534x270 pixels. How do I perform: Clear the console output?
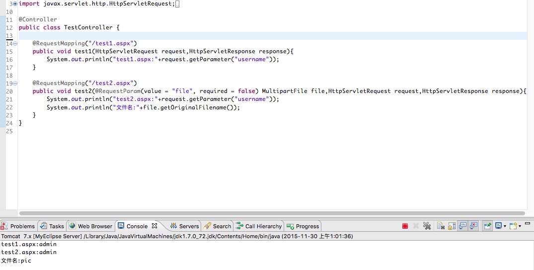[x=441, y=226]
